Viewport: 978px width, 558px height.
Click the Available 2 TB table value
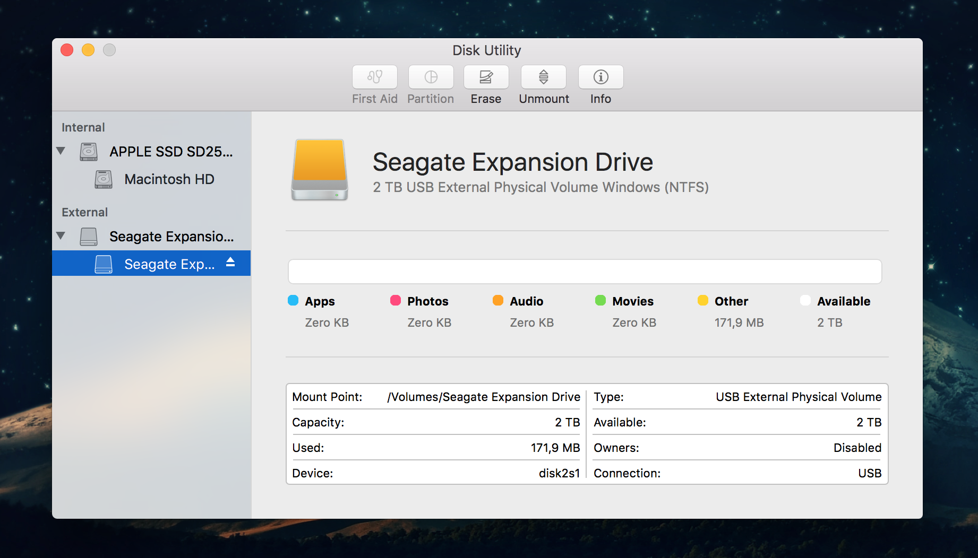(x=869, y=422)
